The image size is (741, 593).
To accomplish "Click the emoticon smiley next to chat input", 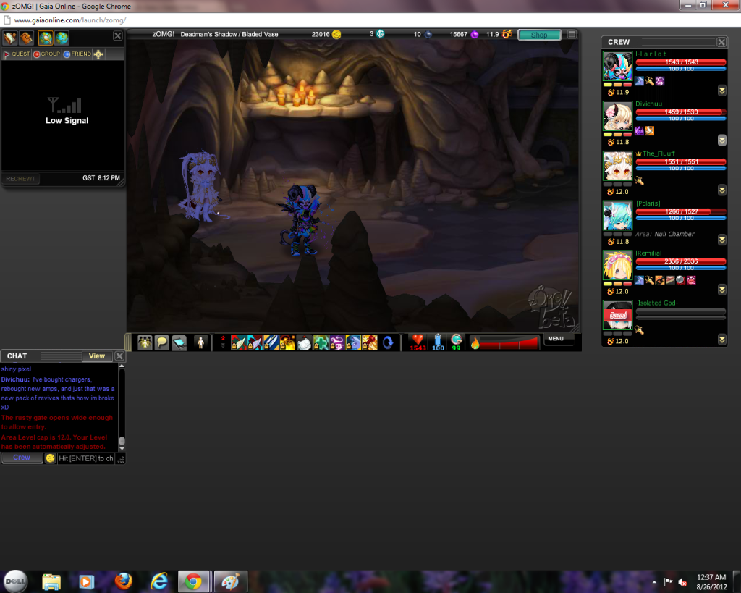I will [50, 458].
